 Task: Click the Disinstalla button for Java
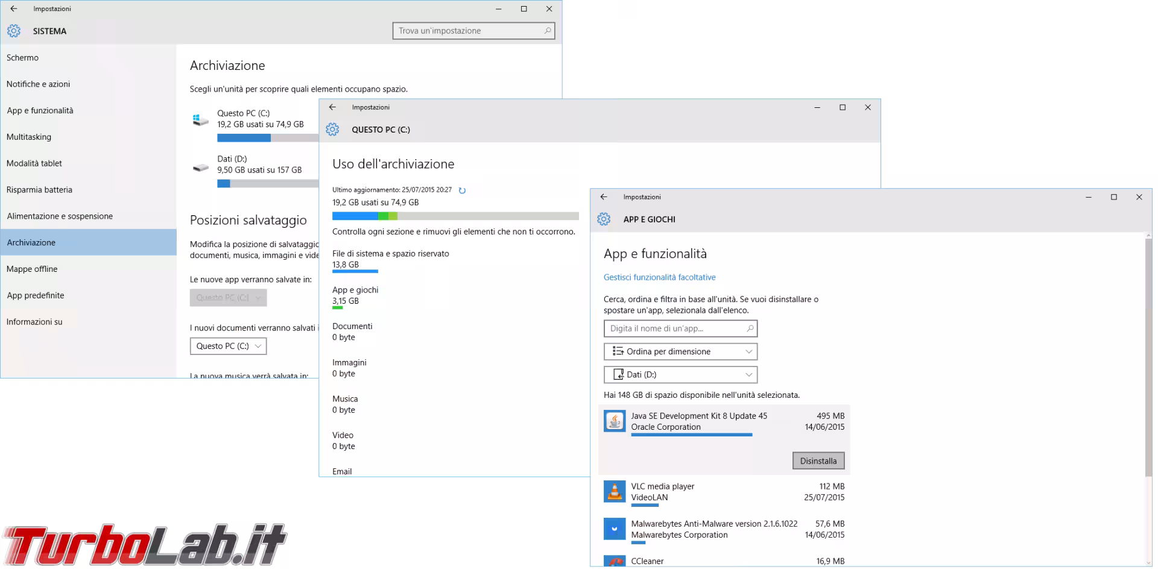click(x=818, y=461)
